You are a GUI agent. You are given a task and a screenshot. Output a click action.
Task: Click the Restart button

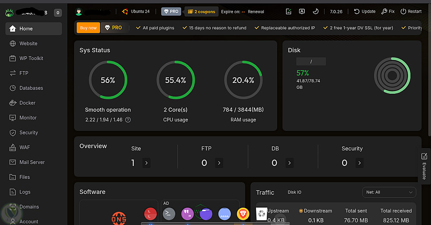pyautogui.click(x=411, y=12)
